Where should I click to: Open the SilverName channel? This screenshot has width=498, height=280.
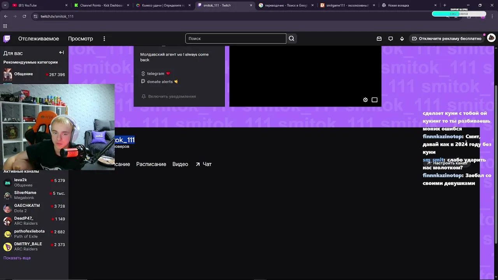[34, 195]
